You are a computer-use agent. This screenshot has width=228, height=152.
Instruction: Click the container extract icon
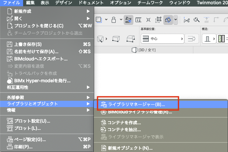pos(103,130)
